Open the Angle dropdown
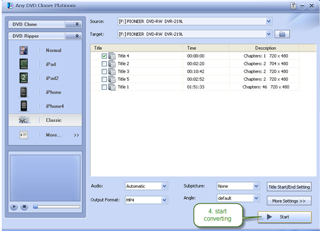 tap(256, 198)
